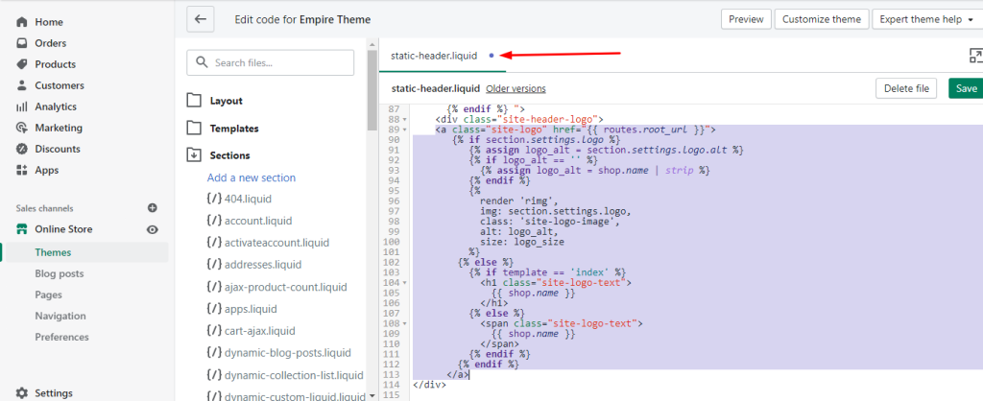
Task: Click the search magnifier icon
Action: (x=202, y=62)
